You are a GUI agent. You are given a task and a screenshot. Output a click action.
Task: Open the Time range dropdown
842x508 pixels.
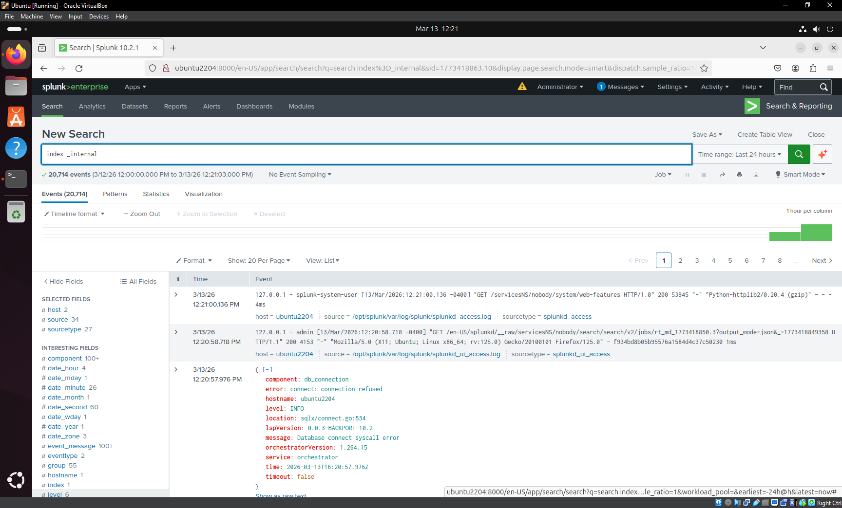click(739, 154)
